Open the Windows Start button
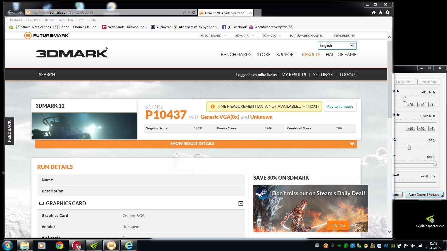Screen dimensions: 447x251 point(8,246)
